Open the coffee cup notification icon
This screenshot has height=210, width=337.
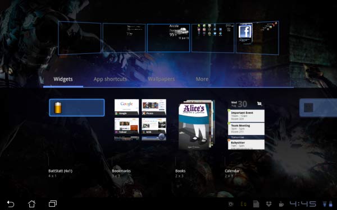pyautogui.click(x=281, y=204)
